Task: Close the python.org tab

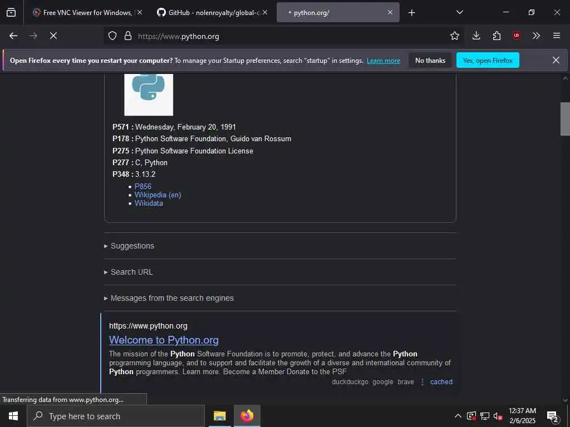Action: (390, 12)
